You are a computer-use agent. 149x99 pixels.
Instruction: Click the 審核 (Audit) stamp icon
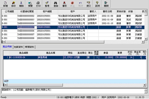pos(65,4)
